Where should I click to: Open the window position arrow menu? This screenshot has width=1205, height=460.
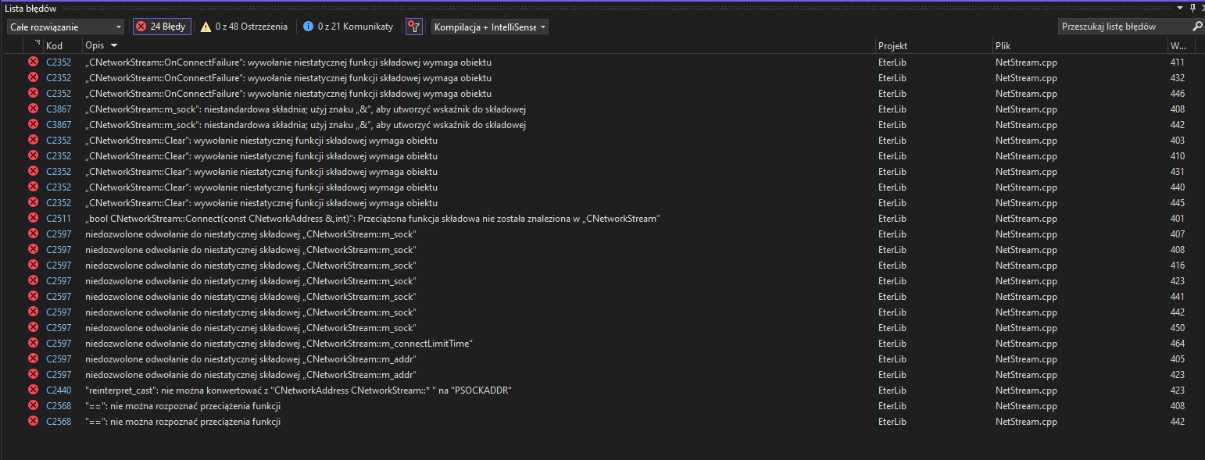[x=1181, y=7]
